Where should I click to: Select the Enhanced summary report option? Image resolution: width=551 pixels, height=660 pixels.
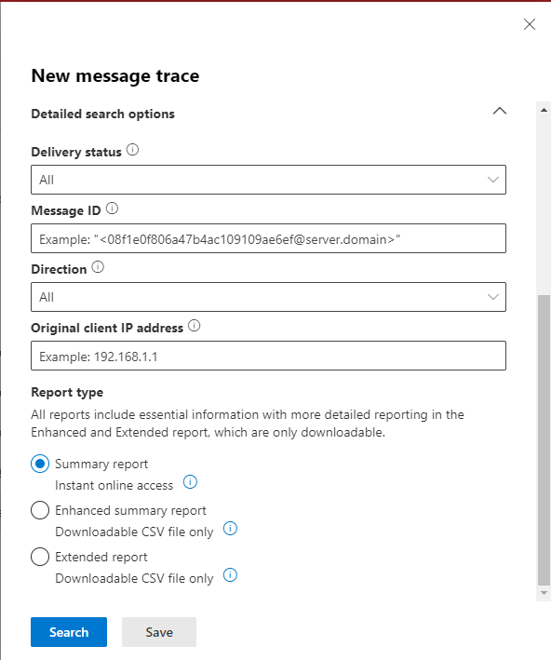point(40,510)
